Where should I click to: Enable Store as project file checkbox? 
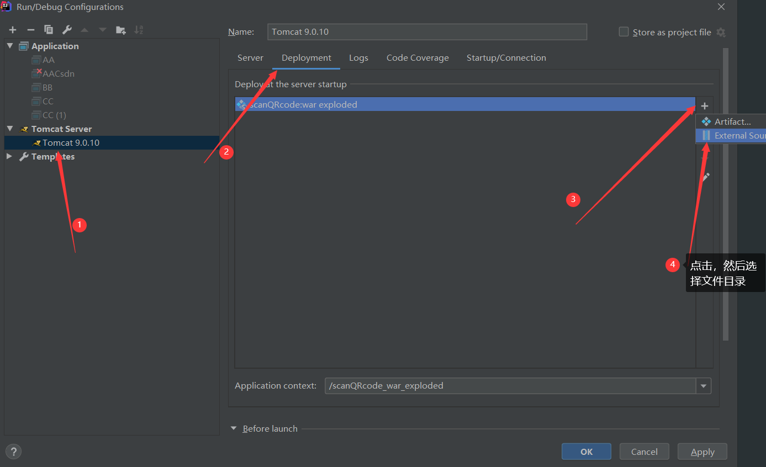pyautogui.click(x=624, y=32)
